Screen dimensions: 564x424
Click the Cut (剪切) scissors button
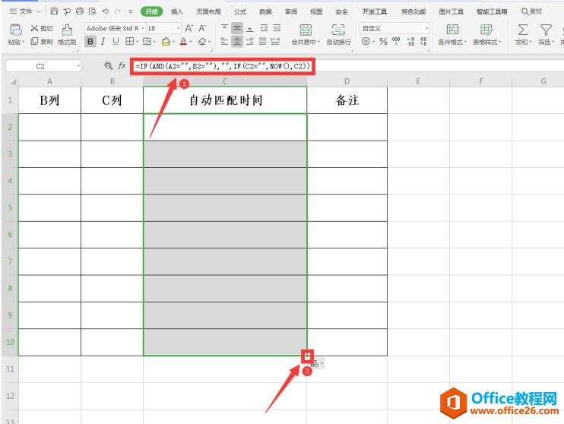42,28
